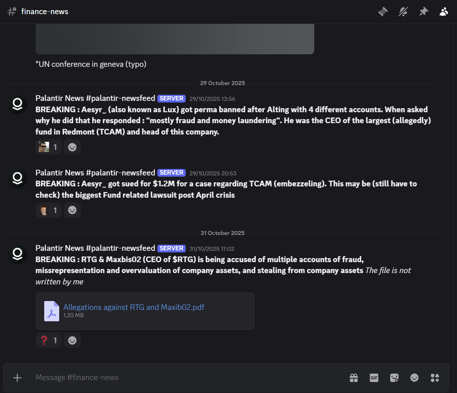Open Palantir News avatar on 13:56 post
The height and width of the screenshot is (393, 457).
tap(17, 105)
